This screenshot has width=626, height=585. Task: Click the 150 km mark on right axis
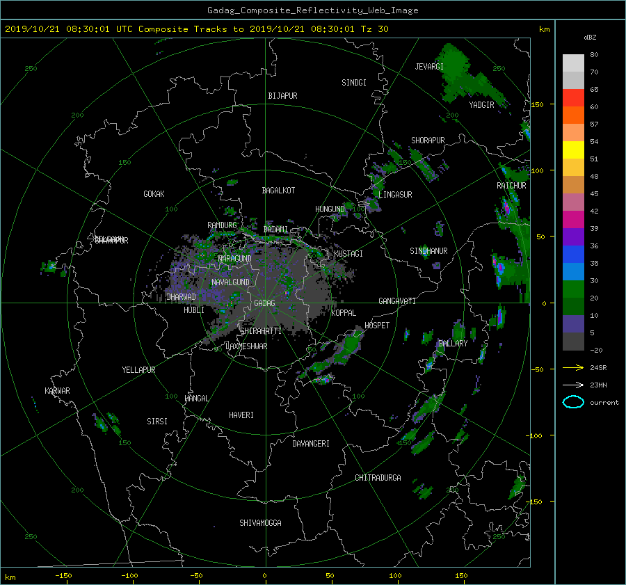[538, 104]
